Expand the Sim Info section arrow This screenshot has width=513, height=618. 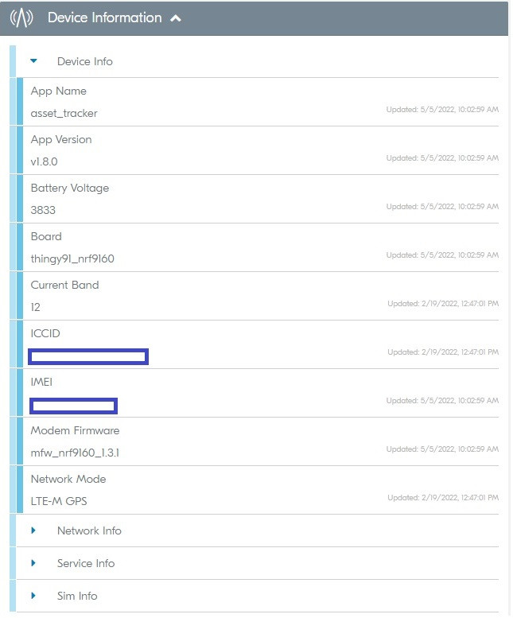point(34,596)
